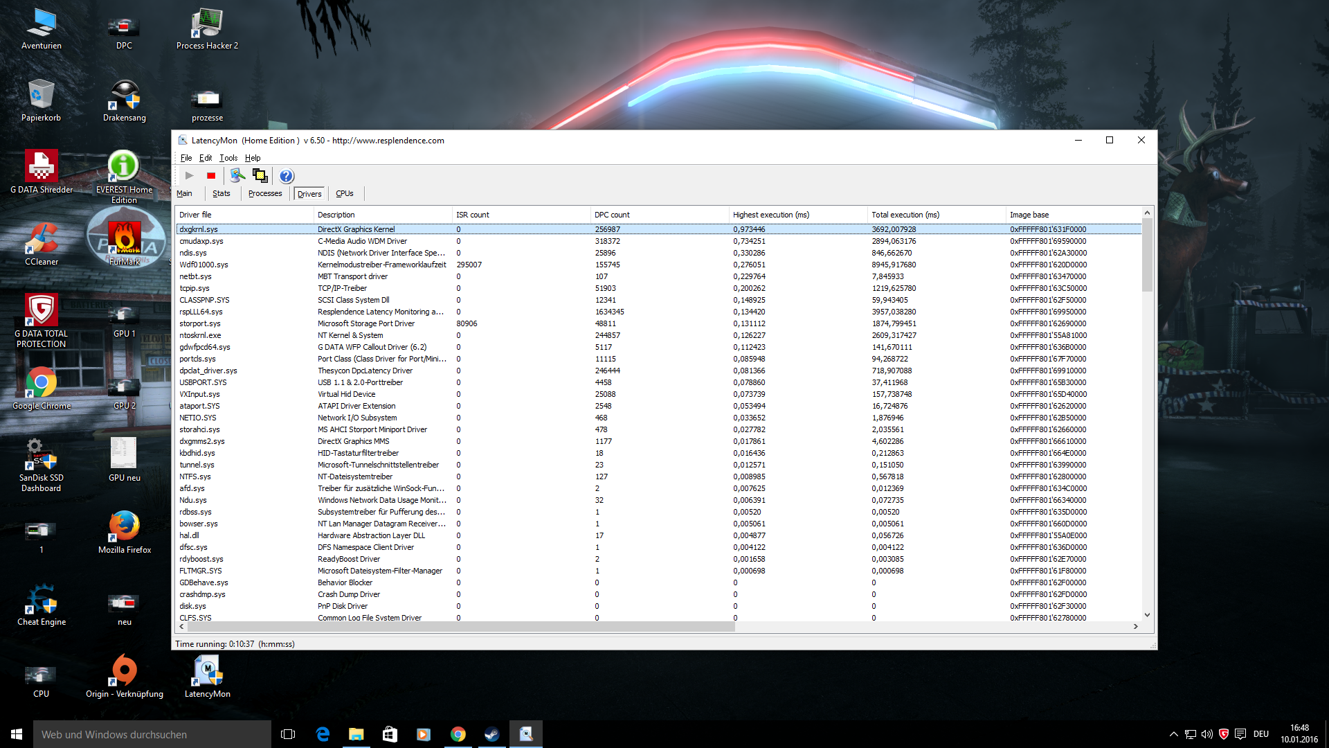Viewport: 1329px width, 748px height.
Task: Select the cmudaxp.sys driver row
Action: 201,241
